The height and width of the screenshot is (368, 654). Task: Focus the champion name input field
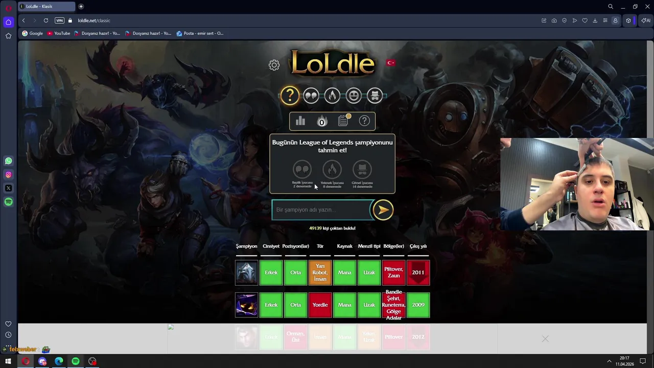[x=322, y=210]
